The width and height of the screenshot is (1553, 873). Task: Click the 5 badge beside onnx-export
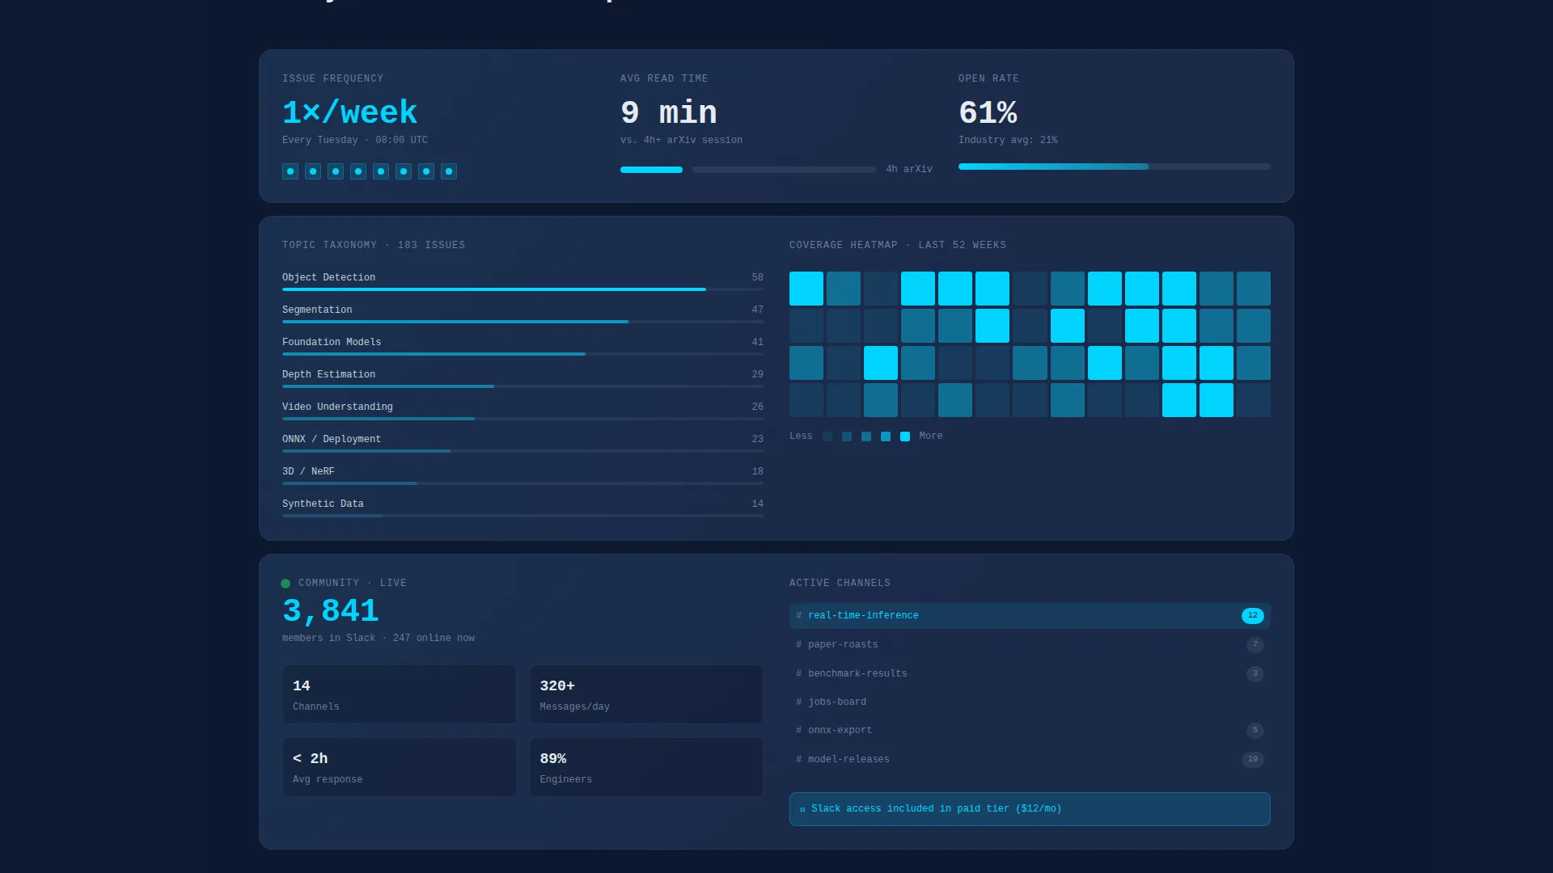pos(1255,731)
